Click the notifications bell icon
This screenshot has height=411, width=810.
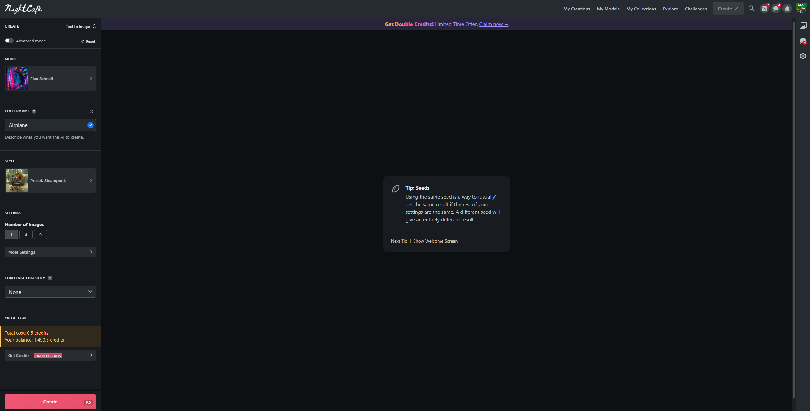click(787, 9)
